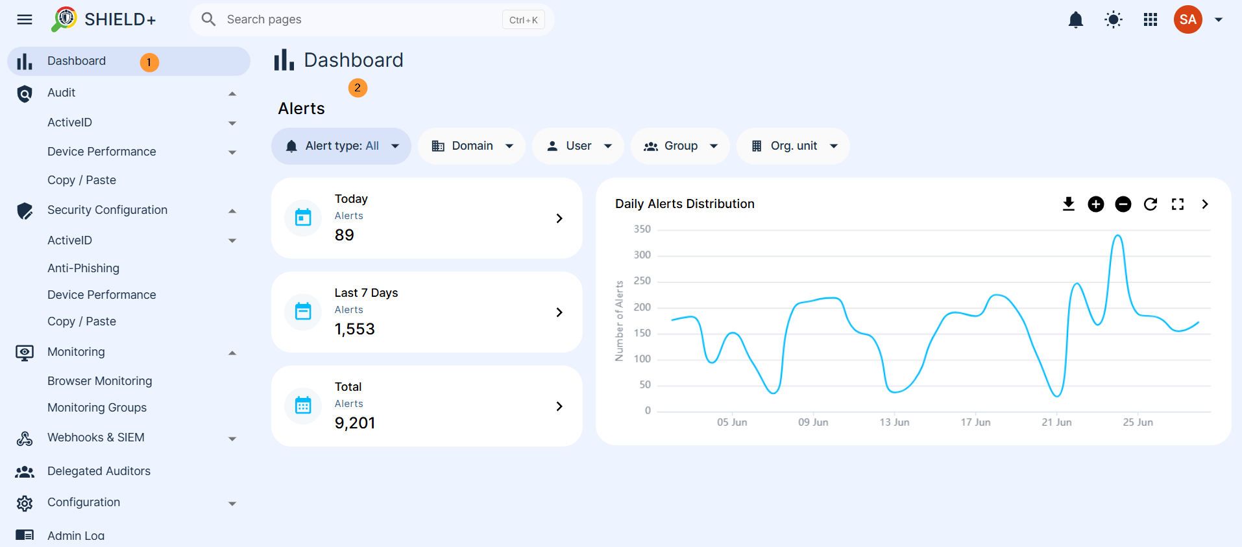This screenshot has height=547, width=1242.
Task: Click the Alerts section heading
Action: click(302, 109)
